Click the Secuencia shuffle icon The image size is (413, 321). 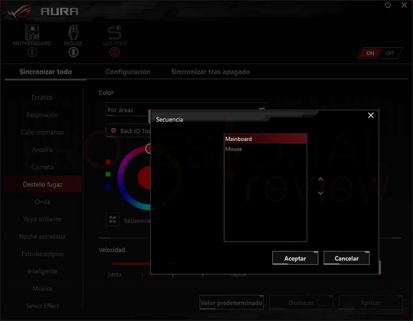click(113, 219)
